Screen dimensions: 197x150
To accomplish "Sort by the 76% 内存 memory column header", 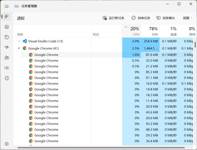I will pos(150,31).
